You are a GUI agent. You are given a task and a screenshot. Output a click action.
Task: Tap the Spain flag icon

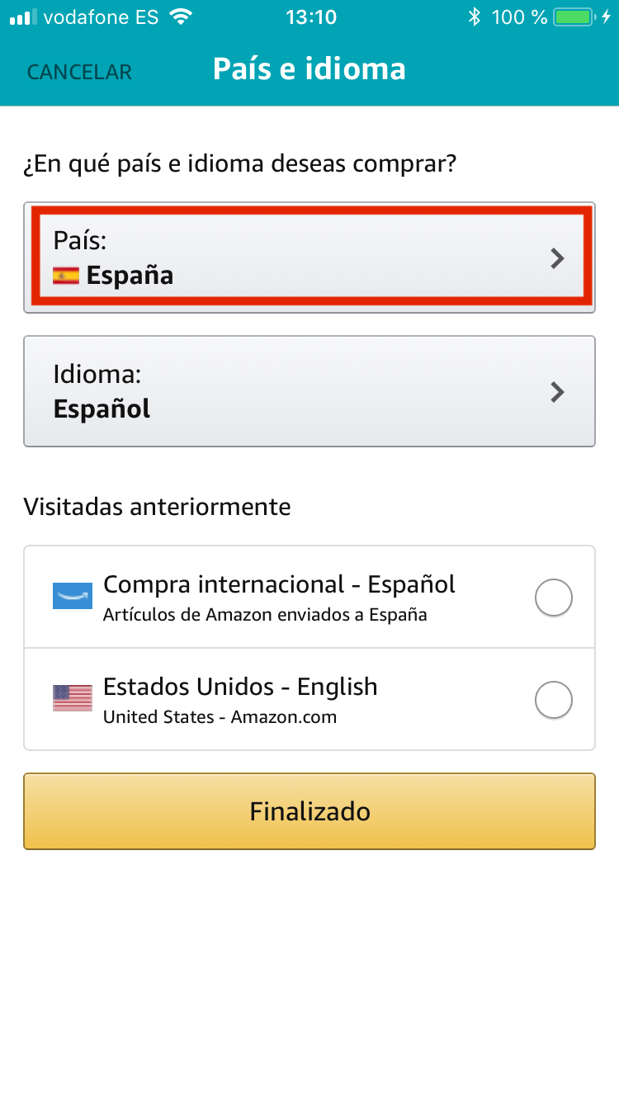tap(66, 276)
